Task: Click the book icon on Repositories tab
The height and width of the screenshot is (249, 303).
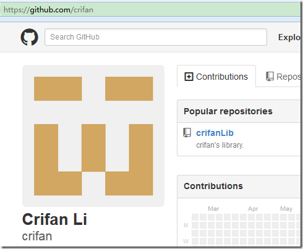Action: (270, 77)
